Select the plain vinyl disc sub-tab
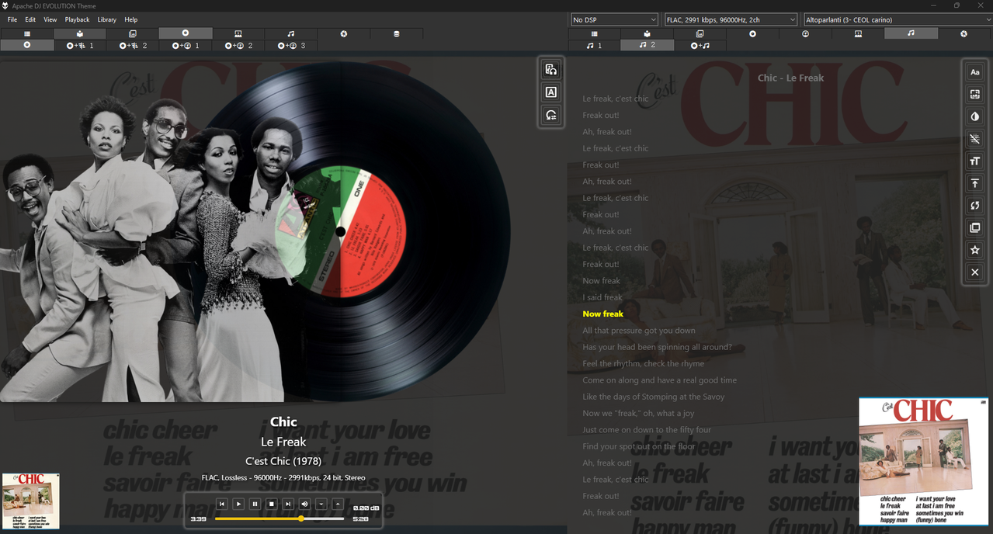Image resolution: width=993 pixels, height=534 pixels. coord(27,46)
